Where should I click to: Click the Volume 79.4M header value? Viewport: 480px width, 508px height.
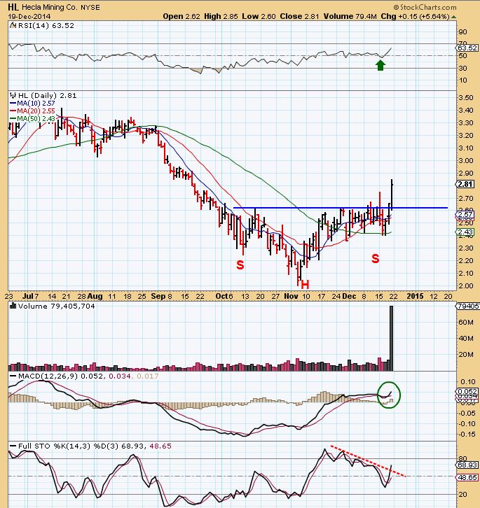[350, 16]
